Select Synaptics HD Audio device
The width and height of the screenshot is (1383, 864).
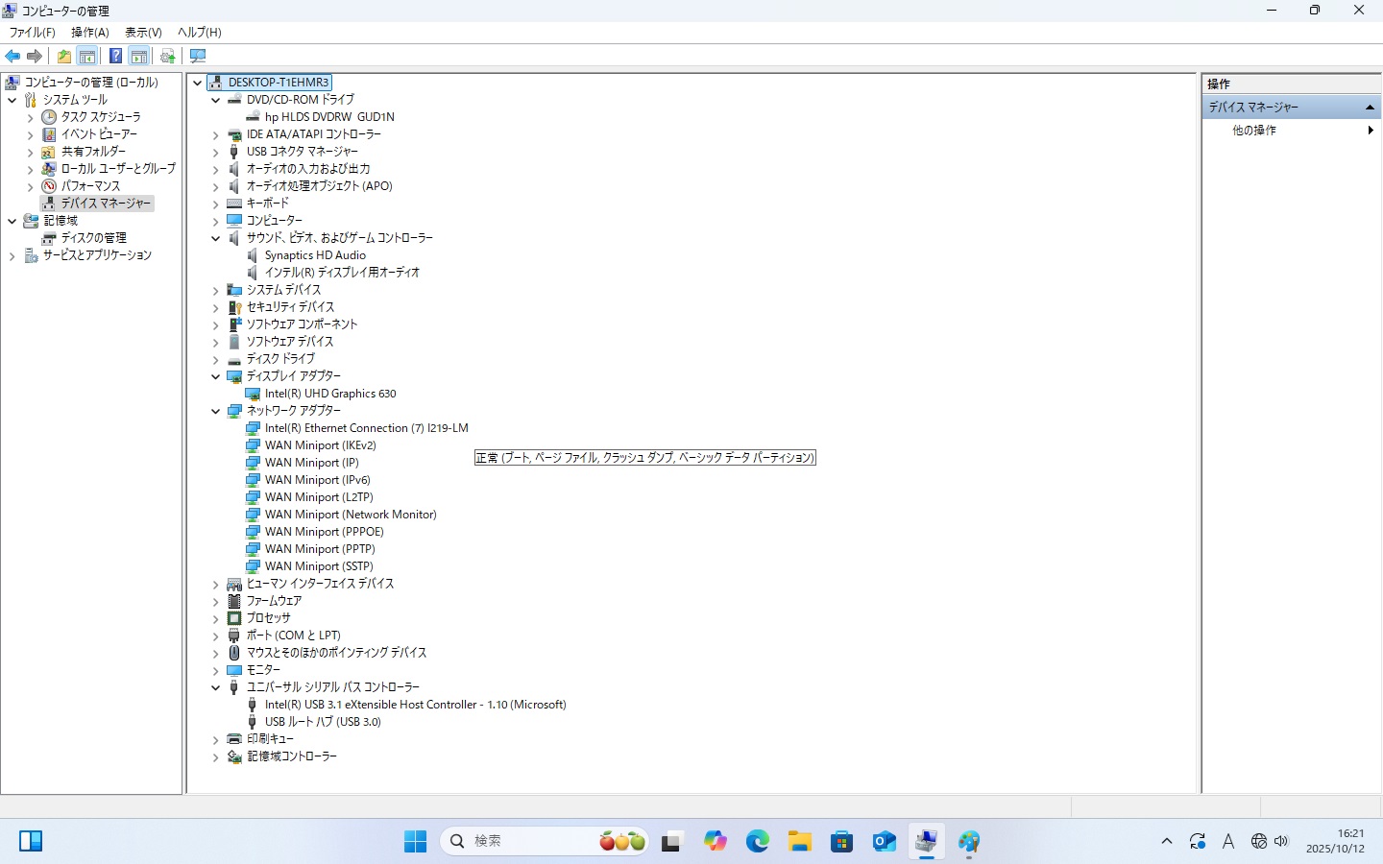(315, 255)
